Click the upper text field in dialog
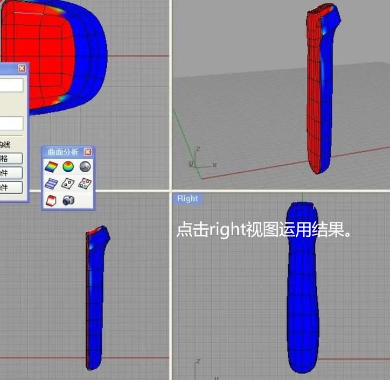Viewport: 390px width, 380px height. (x=11, y=85)
